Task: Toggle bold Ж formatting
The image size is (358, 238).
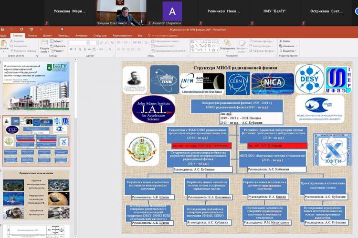Action: [71, 50]
